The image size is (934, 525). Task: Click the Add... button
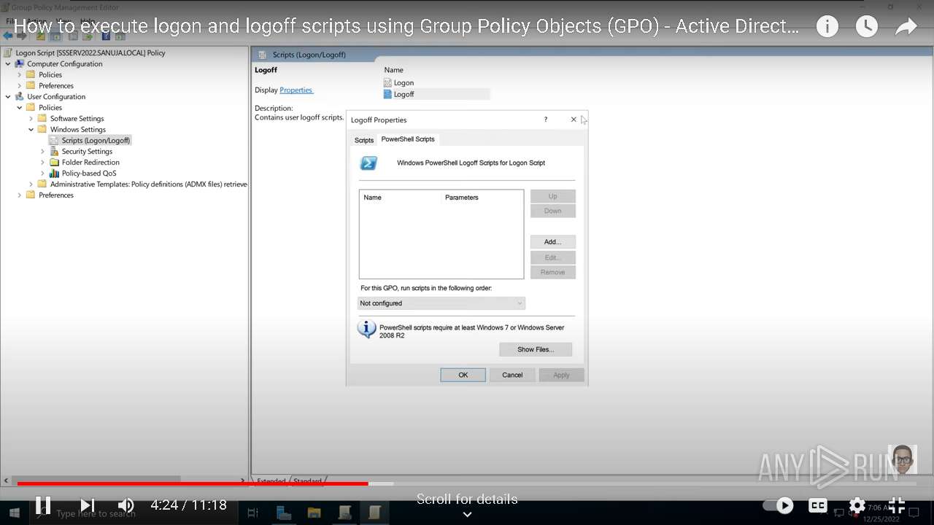(553, 241)
